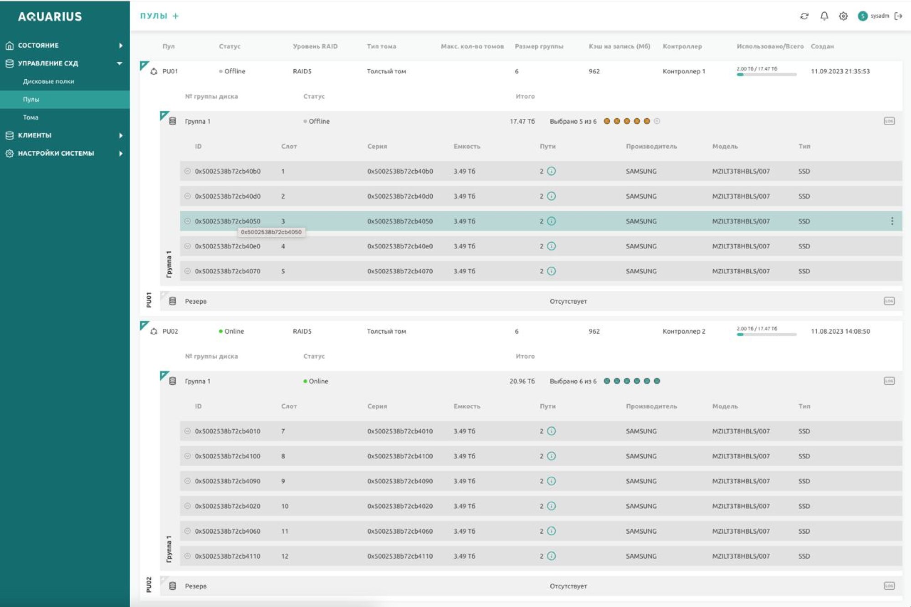Show paths info for disk slot 7

(551, 431)
